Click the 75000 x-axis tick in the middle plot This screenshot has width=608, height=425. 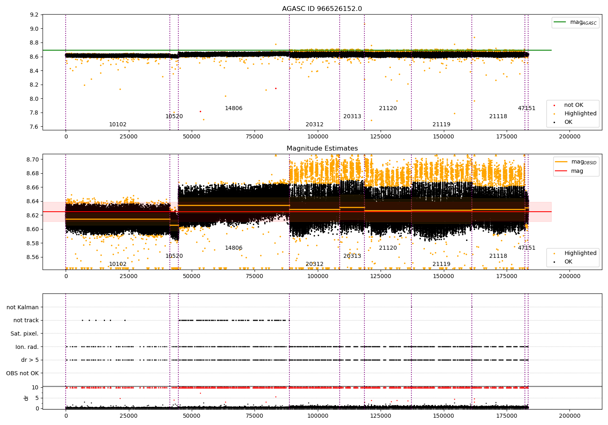click(255, 276)
